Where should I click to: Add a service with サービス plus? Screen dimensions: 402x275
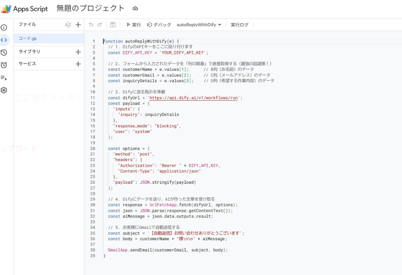pyautogui.click(x=78, y=64)
